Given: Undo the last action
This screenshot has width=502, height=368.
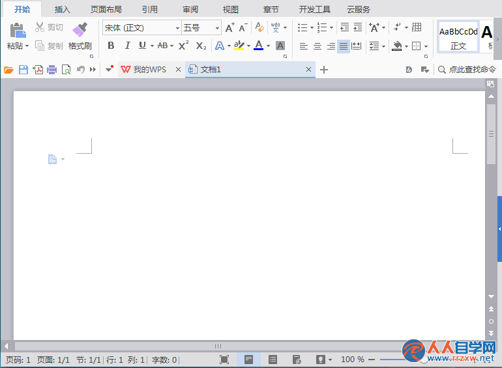Looking at the screenshot, I should 81,70.
